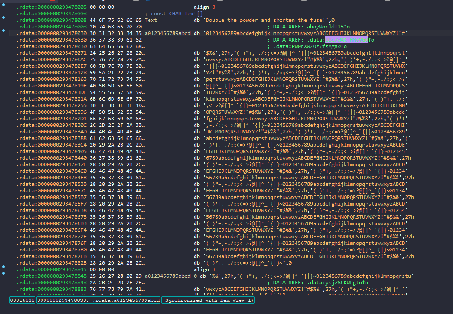Click the status bar address location field

[98, 300]
